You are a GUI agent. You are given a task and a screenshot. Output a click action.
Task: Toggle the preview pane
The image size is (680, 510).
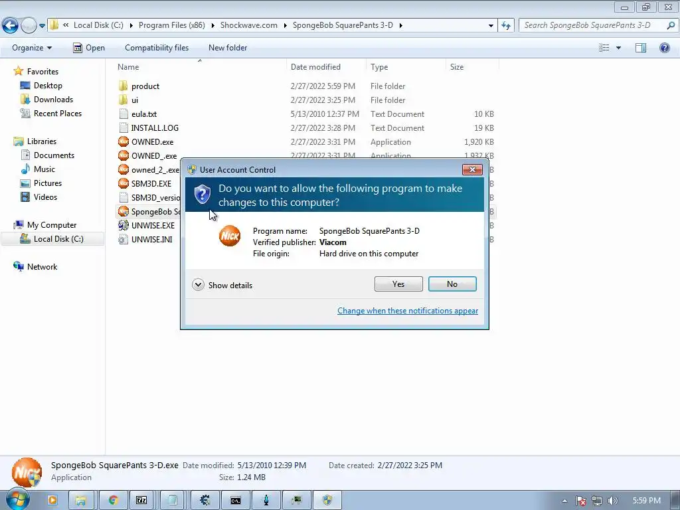coord(641,48)
